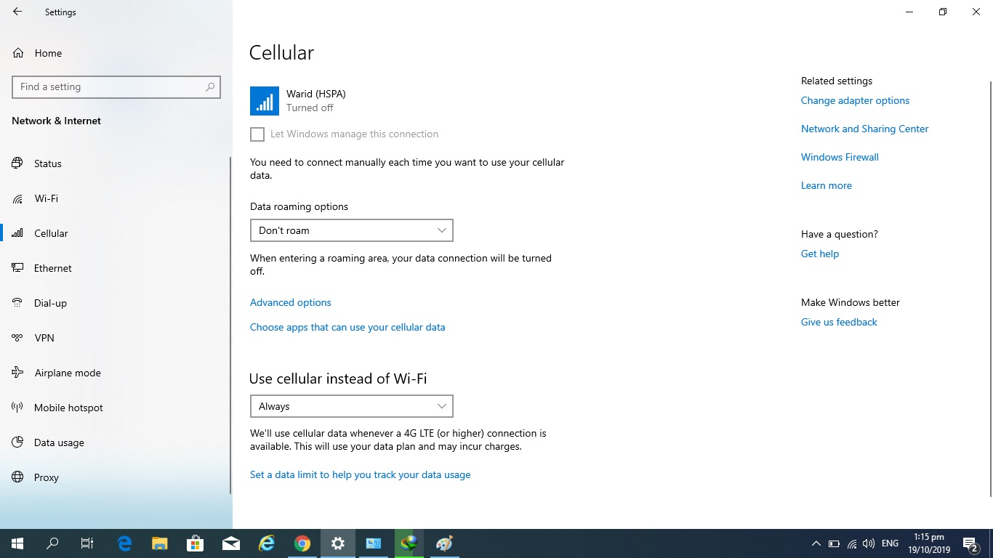Enable Let Windows manage this connection
The height and width of the screenshot is (558, 993).
(257, 134)
